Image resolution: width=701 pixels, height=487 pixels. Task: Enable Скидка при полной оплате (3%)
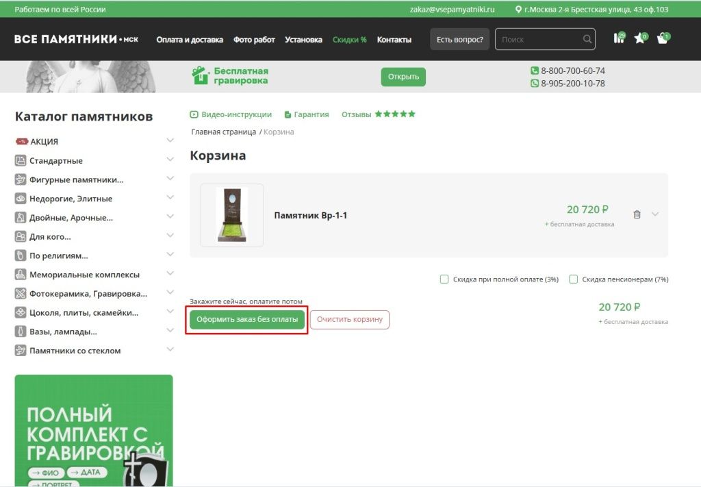click(444, 279)
